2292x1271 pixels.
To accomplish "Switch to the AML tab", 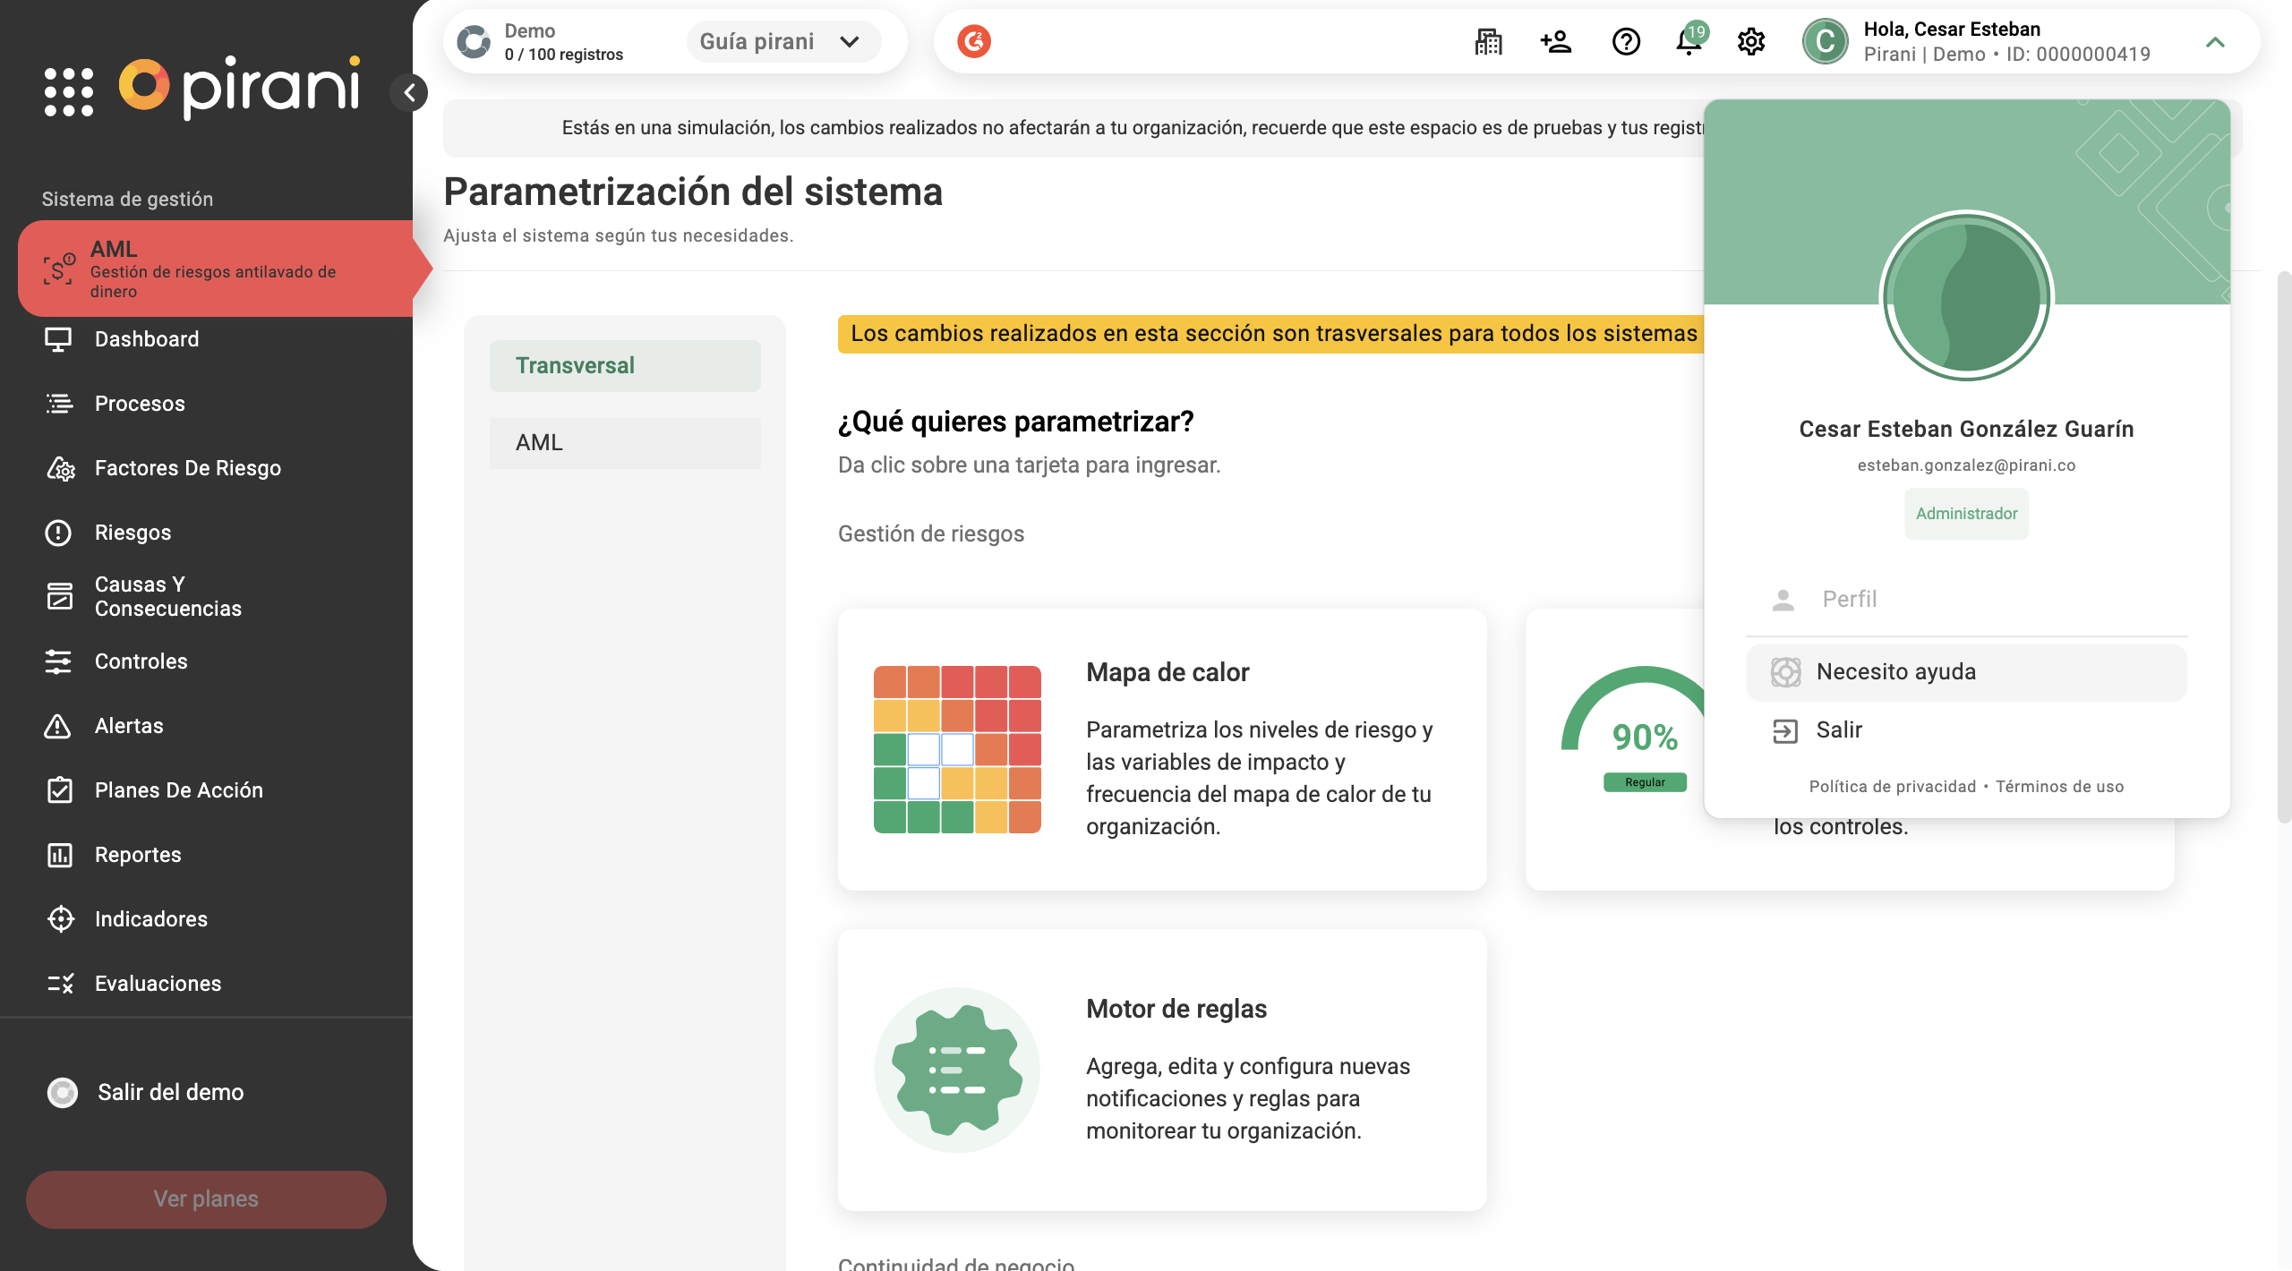I will pyautogui.click(x=625, y=442).
